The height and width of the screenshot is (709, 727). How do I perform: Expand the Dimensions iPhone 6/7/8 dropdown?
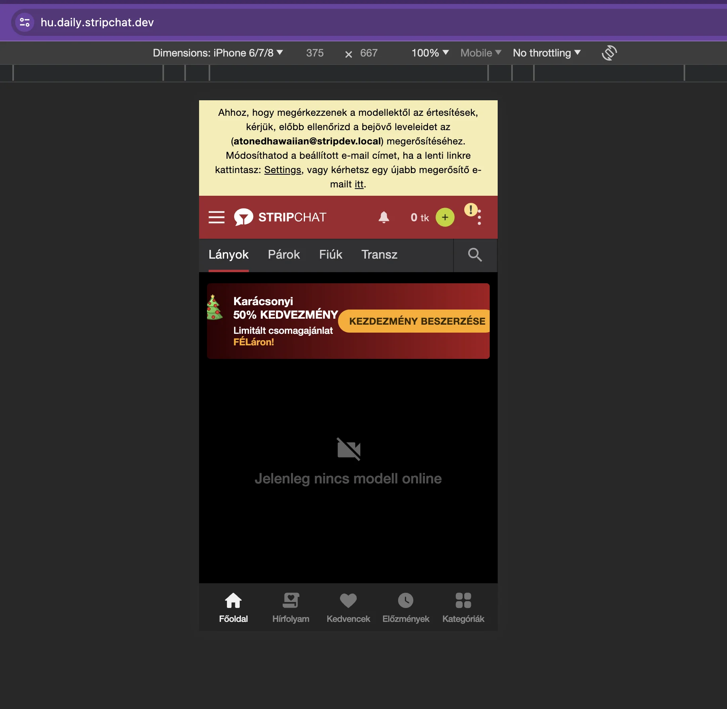pyautogui.click(x=218, y=53)
